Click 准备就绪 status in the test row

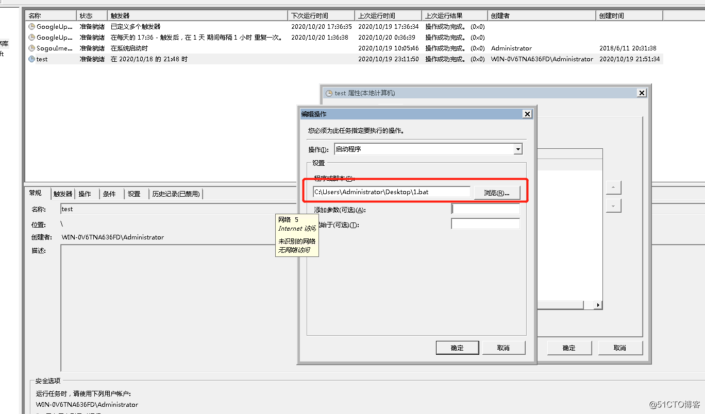click(92, 59)
